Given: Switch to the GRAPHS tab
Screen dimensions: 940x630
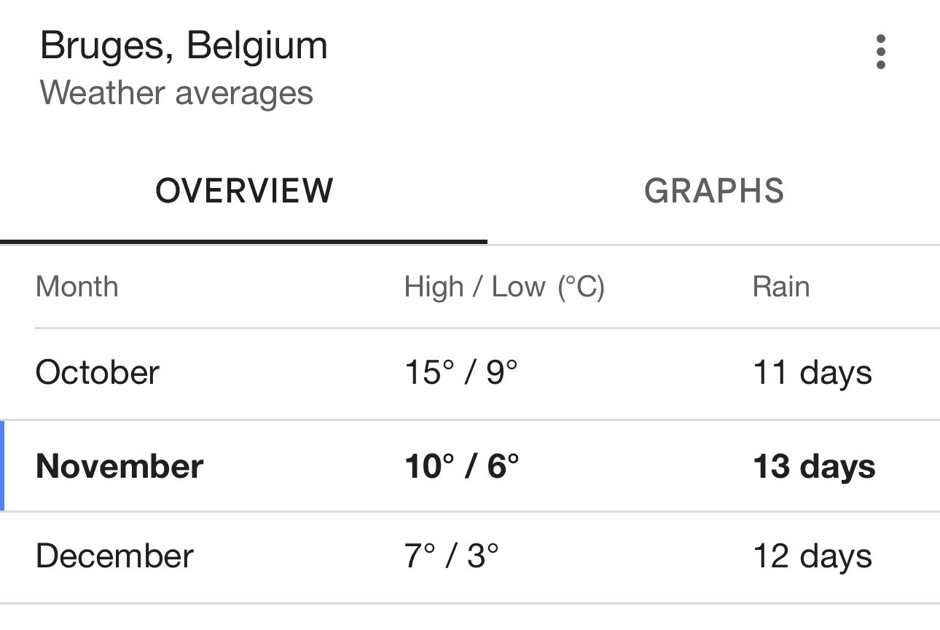Looking at the screenshot, I should pyautogui.click(x=714, y=191).
